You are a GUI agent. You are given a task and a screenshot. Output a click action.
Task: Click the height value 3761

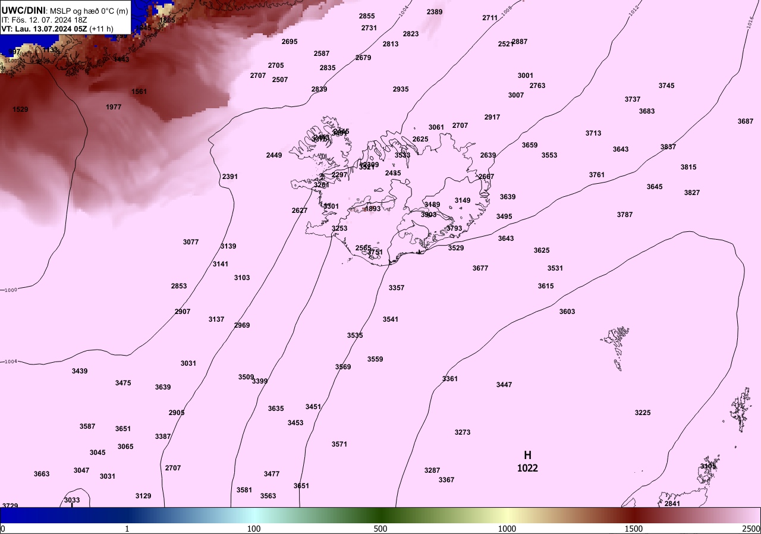coord(597,175)
